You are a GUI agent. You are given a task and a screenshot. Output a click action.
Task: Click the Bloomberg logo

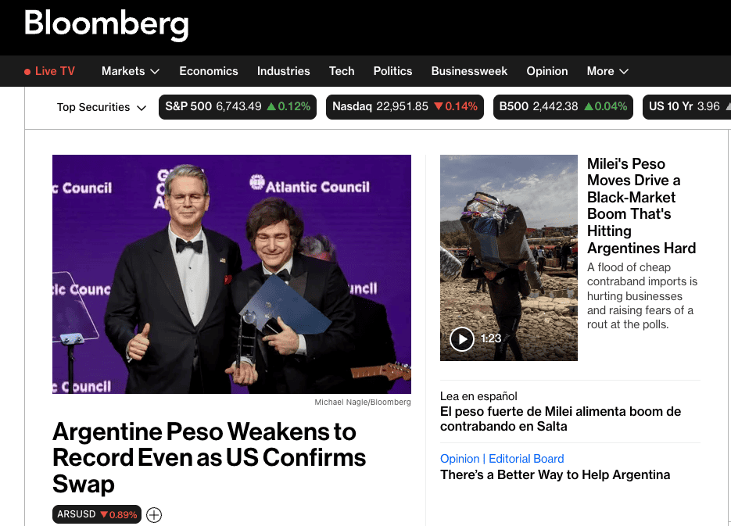point(106,25)
